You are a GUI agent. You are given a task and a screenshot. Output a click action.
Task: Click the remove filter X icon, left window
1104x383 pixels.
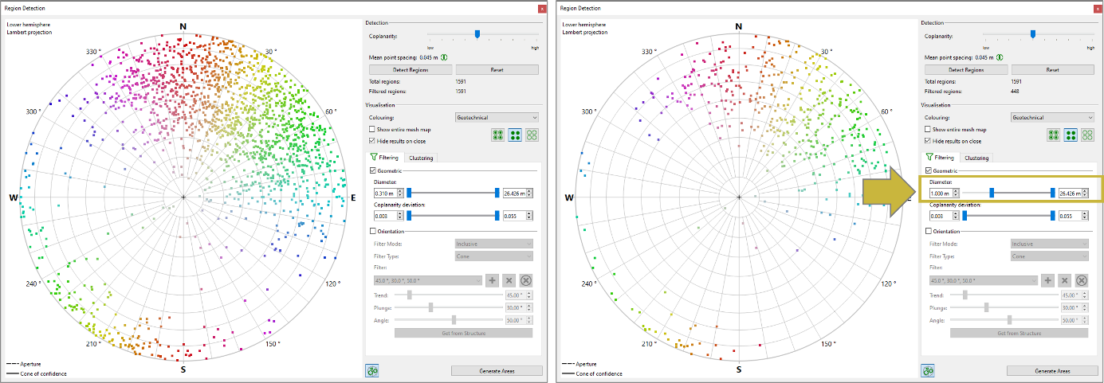(509, 280)
